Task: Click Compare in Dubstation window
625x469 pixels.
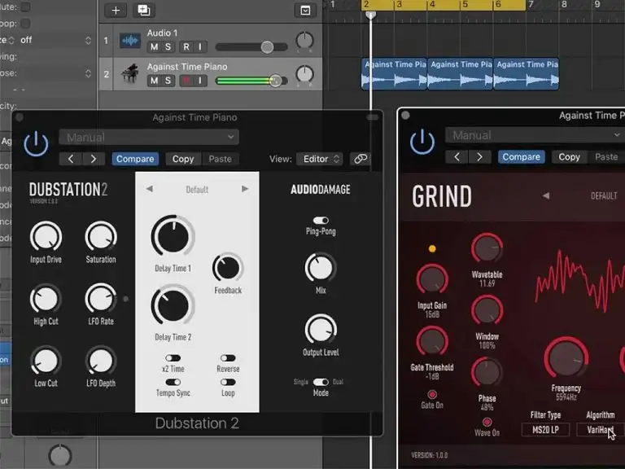Action: click(x=135, y=159)
